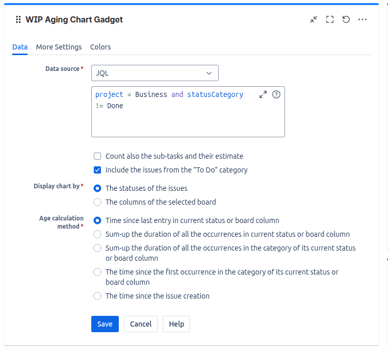Maximize gadget to full screen
The height and width of the screenshot is (348, 388).
(x=330, y=19)
